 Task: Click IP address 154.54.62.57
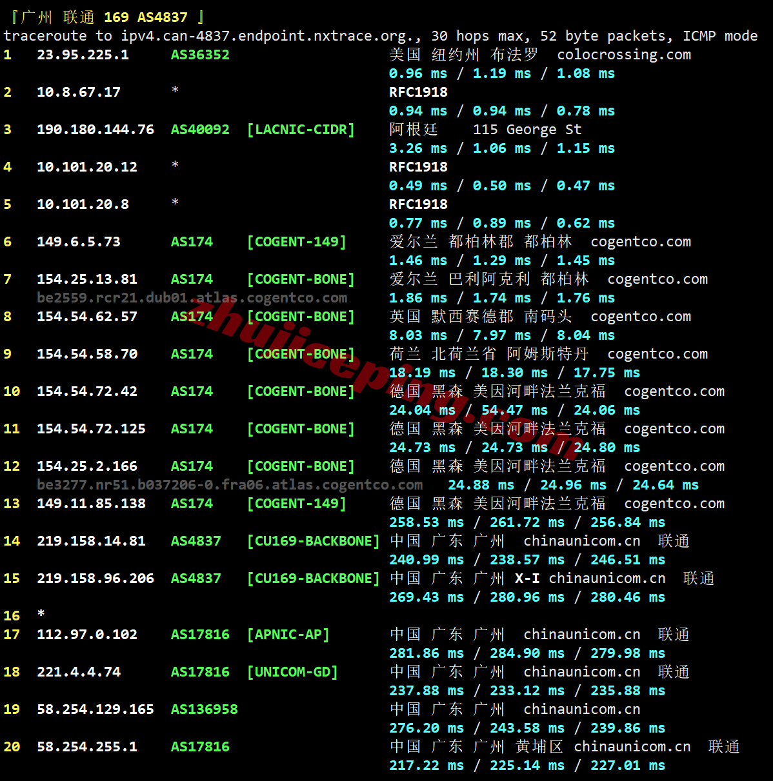pos(87,317)
